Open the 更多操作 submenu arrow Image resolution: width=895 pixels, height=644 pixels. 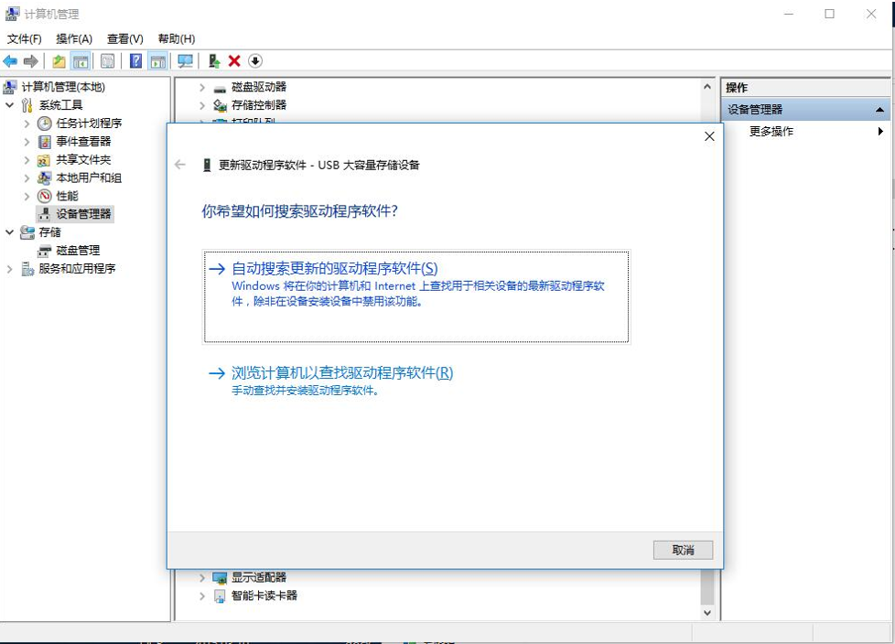coord(880,132)
